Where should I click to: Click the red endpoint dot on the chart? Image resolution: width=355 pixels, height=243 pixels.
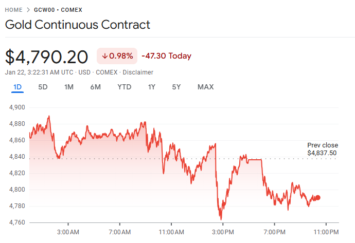[x=318, y=198]
